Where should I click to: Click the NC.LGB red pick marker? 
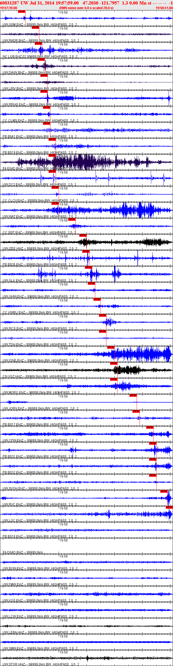38,43
